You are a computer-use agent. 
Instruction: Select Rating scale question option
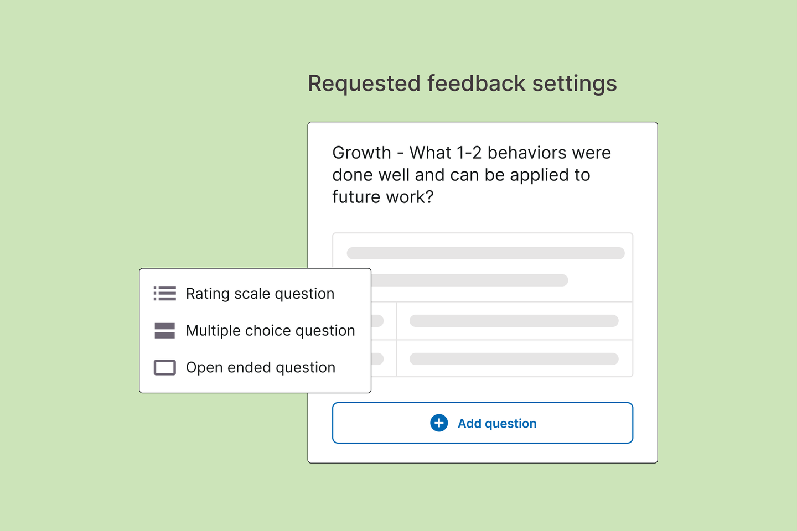tap(255, 293)
